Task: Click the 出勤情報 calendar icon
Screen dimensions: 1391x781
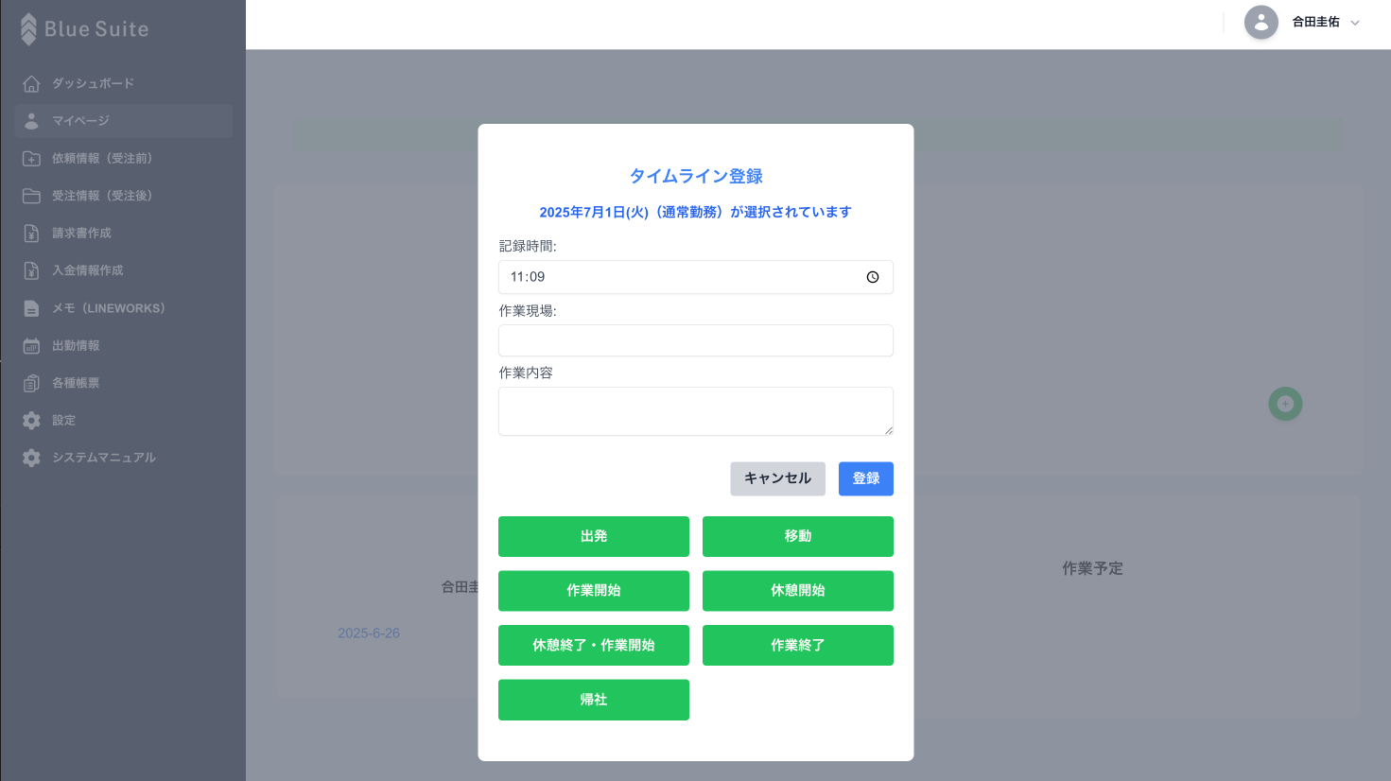Action: (x=31, y=346)
